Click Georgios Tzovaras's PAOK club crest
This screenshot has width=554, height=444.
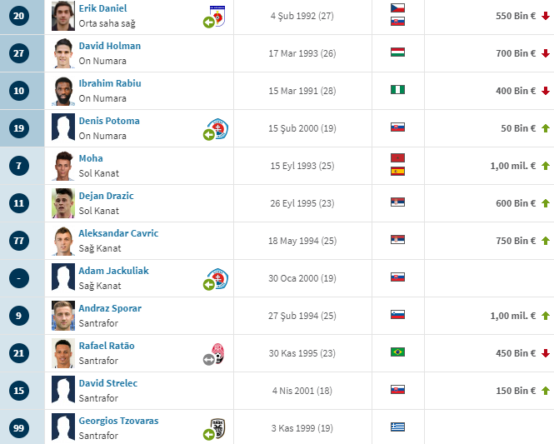pos(218,428)
